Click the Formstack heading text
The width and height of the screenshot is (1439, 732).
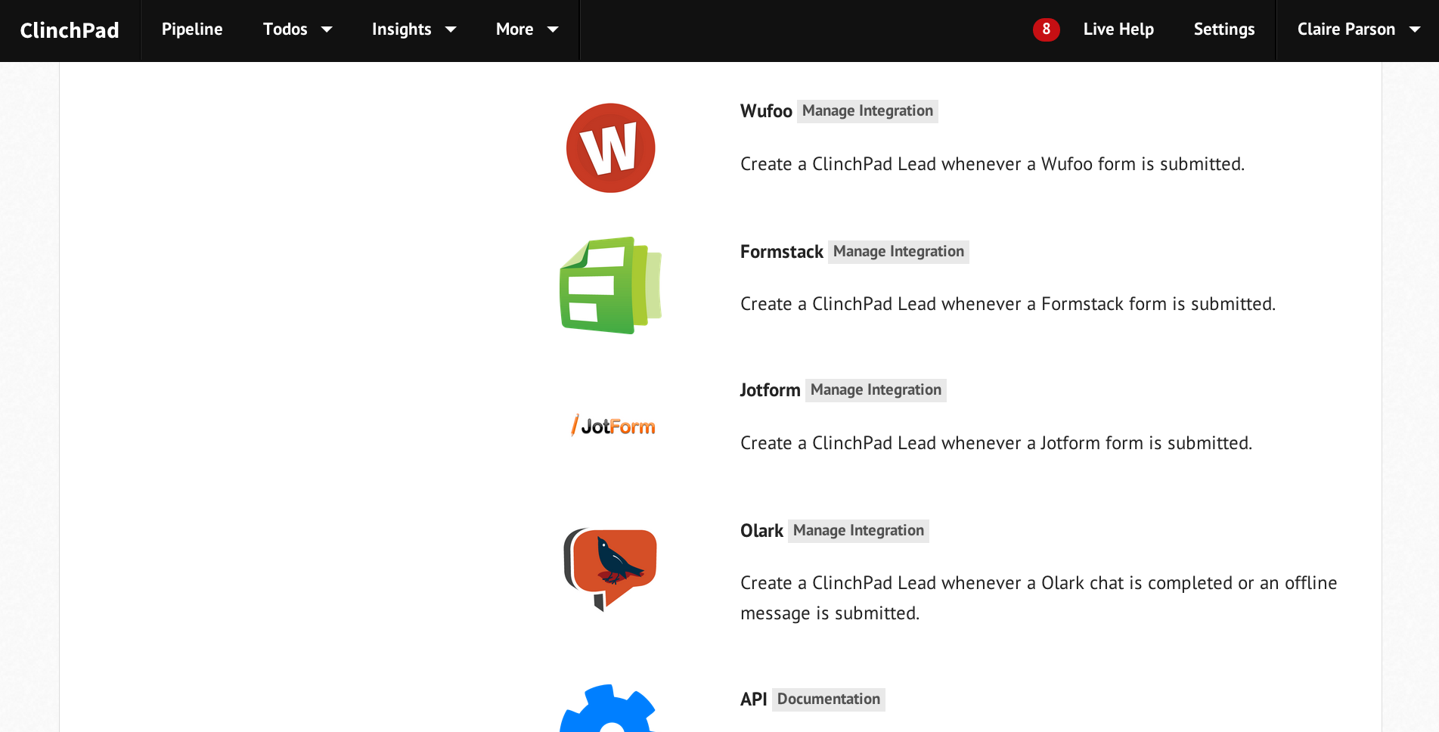point(781,252)
